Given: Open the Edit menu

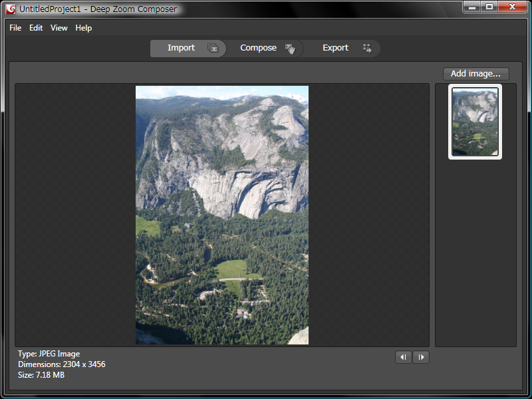Looking at the screenshot, I should coord(36,28).
